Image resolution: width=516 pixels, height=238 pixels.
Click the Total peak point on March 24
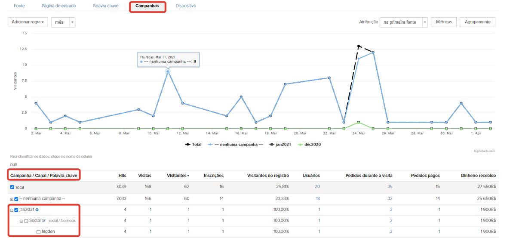[359, 46]
